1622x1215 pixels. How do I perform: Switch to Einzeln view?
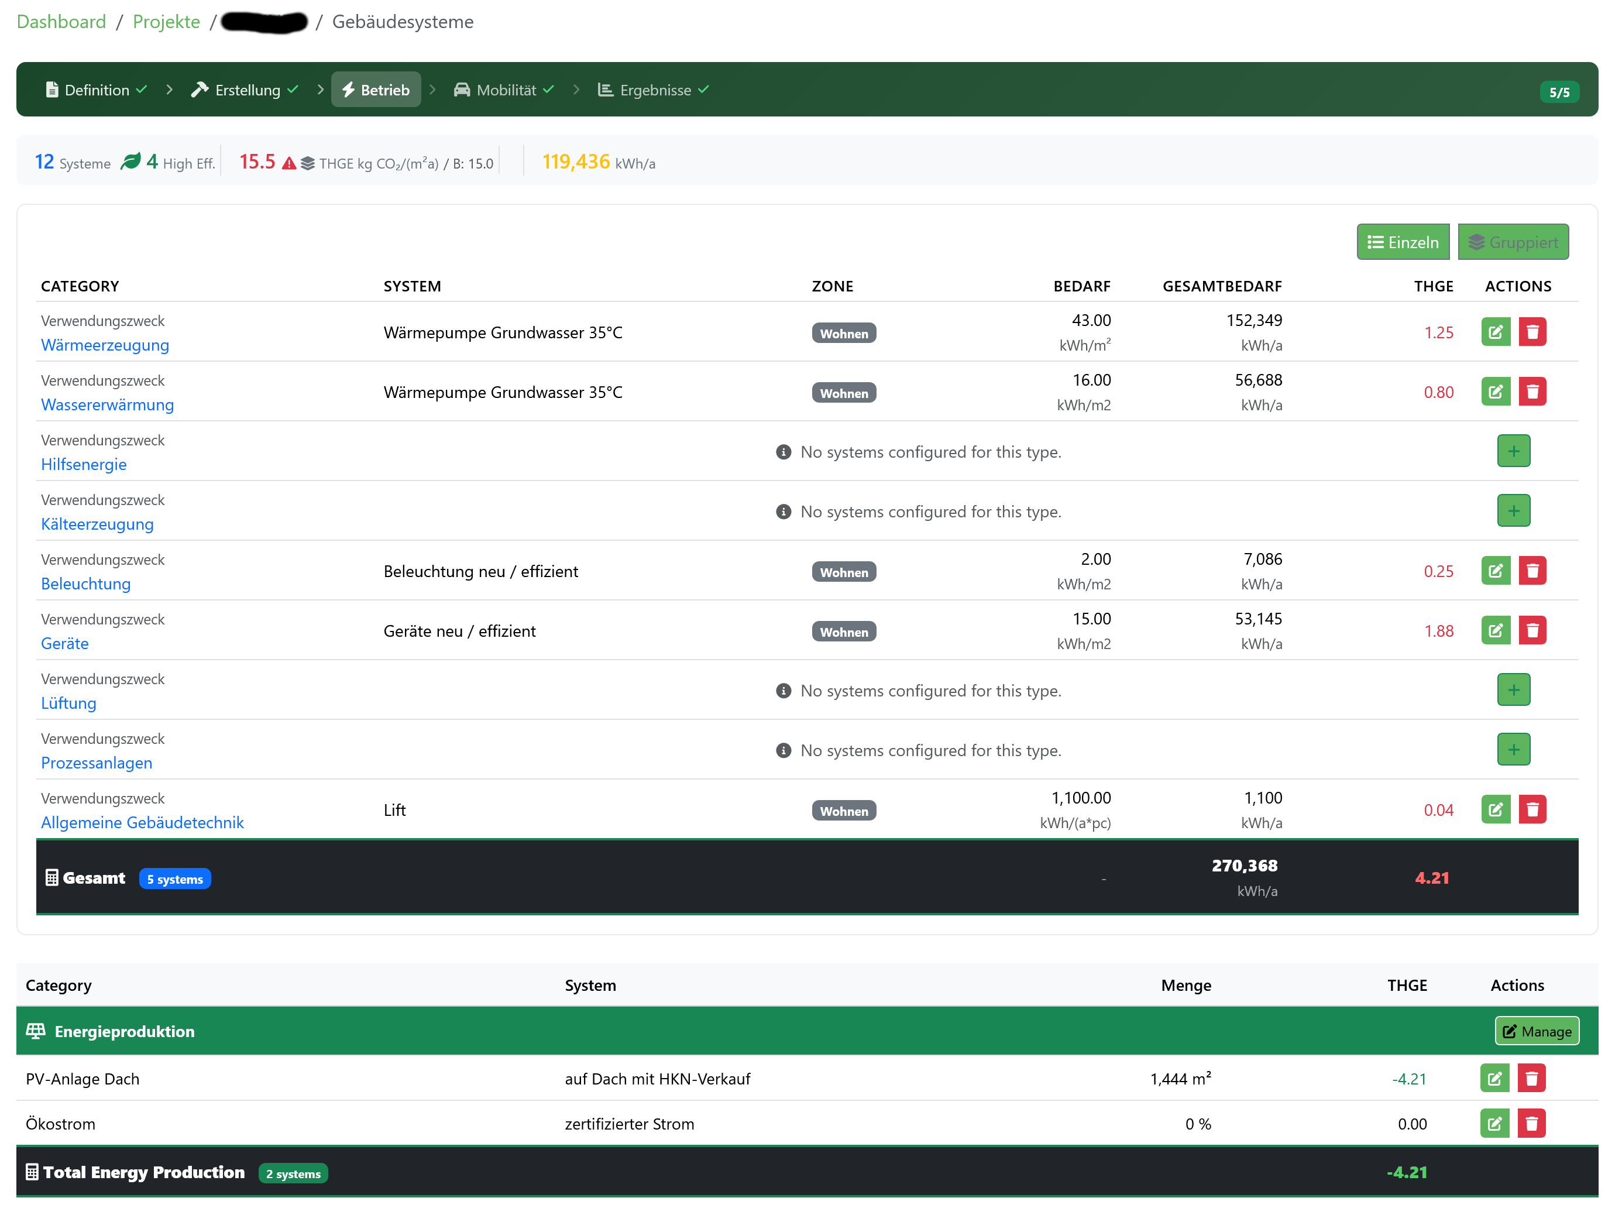point(1403,241)
